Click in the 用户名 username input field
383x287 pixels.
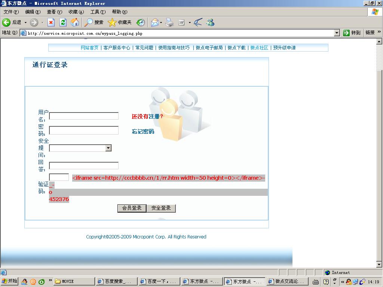[84, 116]
